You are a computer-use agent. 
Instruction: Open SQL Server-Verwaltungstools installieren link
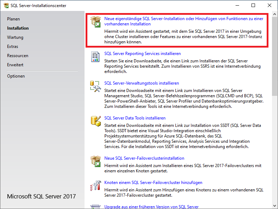coord(141,83)
